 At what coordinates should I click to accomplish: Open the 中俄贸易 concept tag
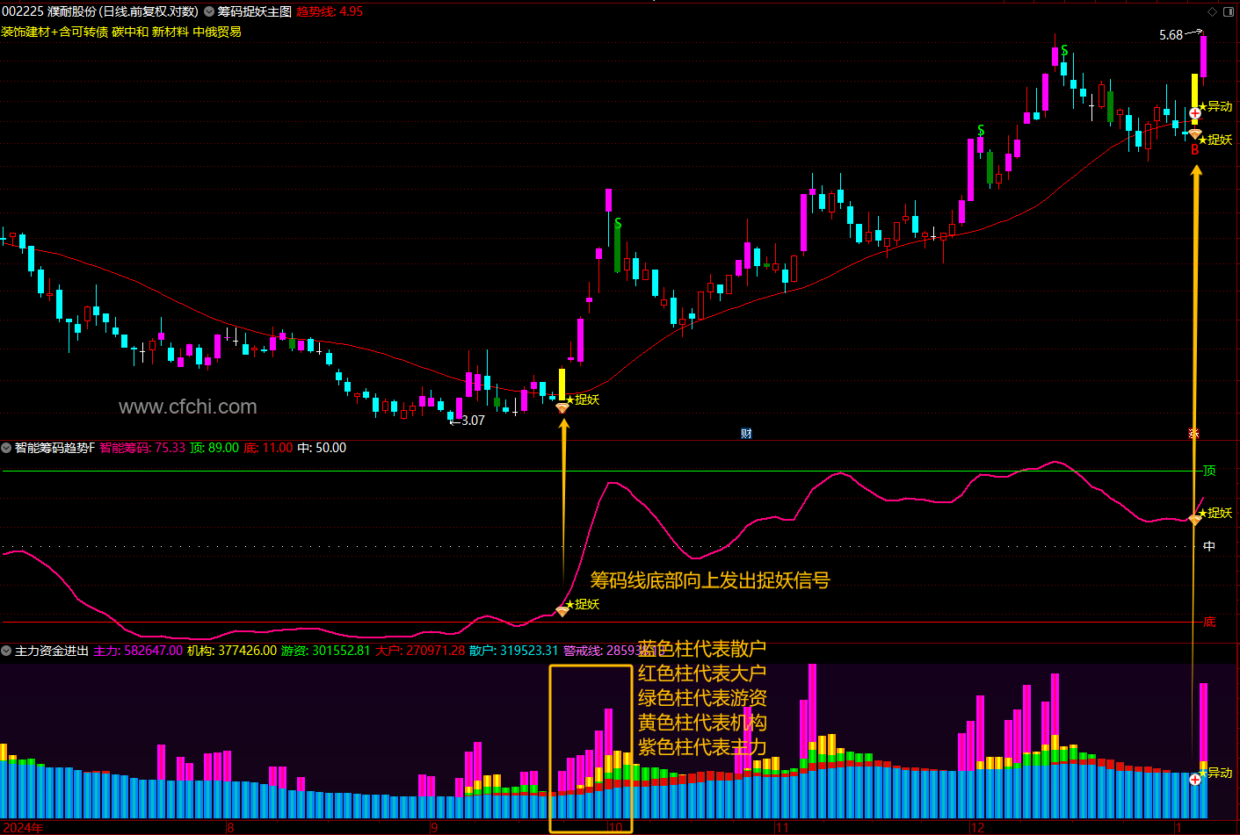tap(217, 32)
